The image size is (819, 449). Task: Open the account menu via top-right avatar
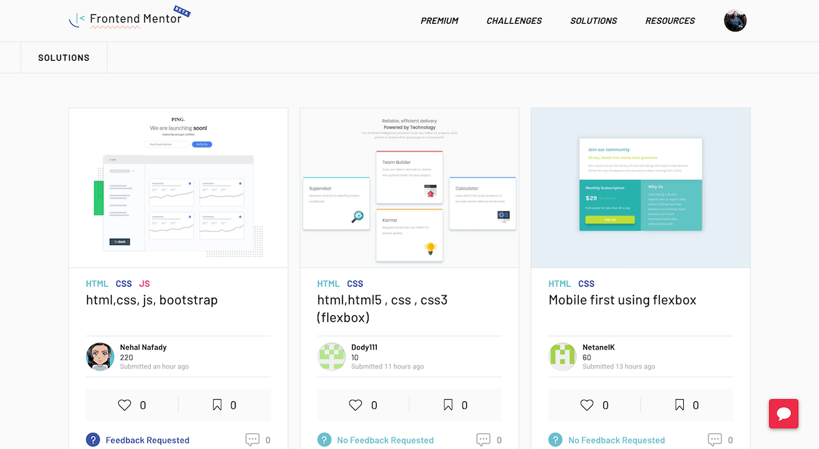coord(735,20)
